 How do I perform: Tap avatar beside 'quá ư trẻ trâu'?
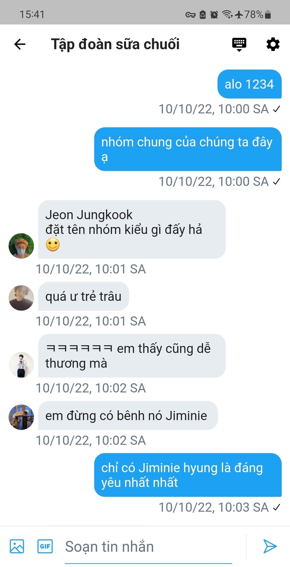coord(21,298)
